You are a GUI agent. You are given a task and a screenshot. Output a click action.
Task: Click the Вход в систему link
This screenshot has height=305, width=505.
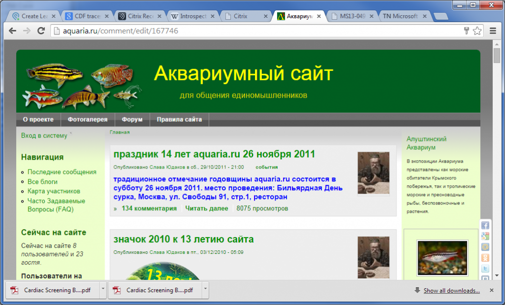(x=44, y=136)
